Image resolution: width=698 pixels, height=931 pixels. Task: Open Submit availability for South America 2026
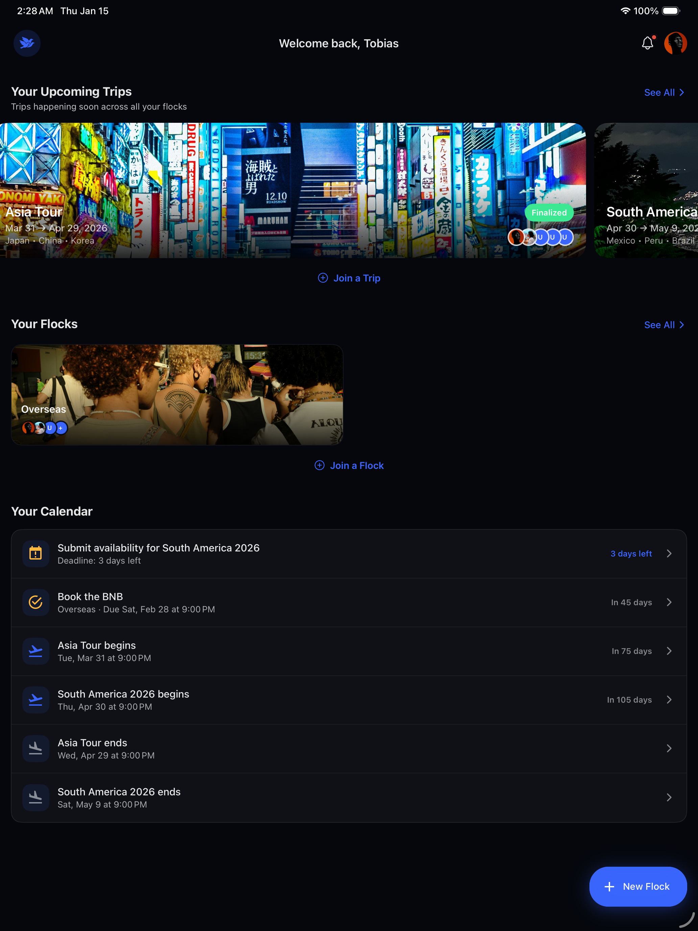pyautogui.click(x=349, y=554)
